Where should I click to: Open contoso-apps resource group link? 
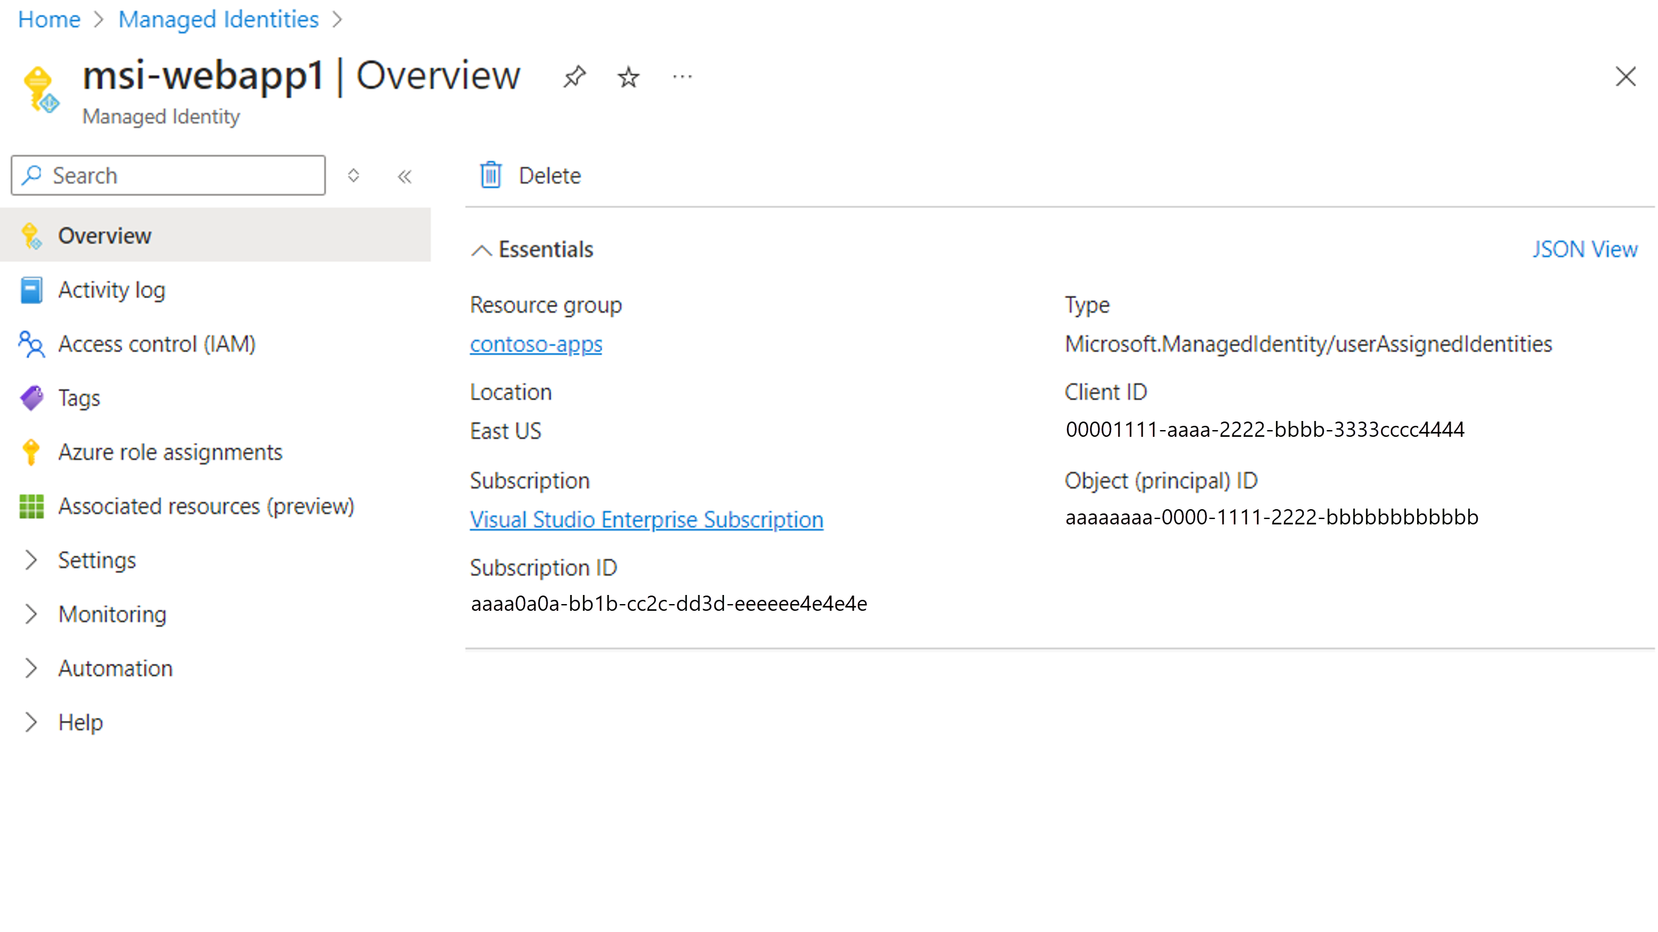point(535,344)
